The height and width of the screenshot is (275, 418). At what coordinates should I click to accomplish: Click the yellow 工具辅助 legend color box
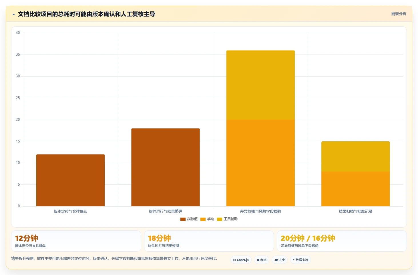[220, 219]
